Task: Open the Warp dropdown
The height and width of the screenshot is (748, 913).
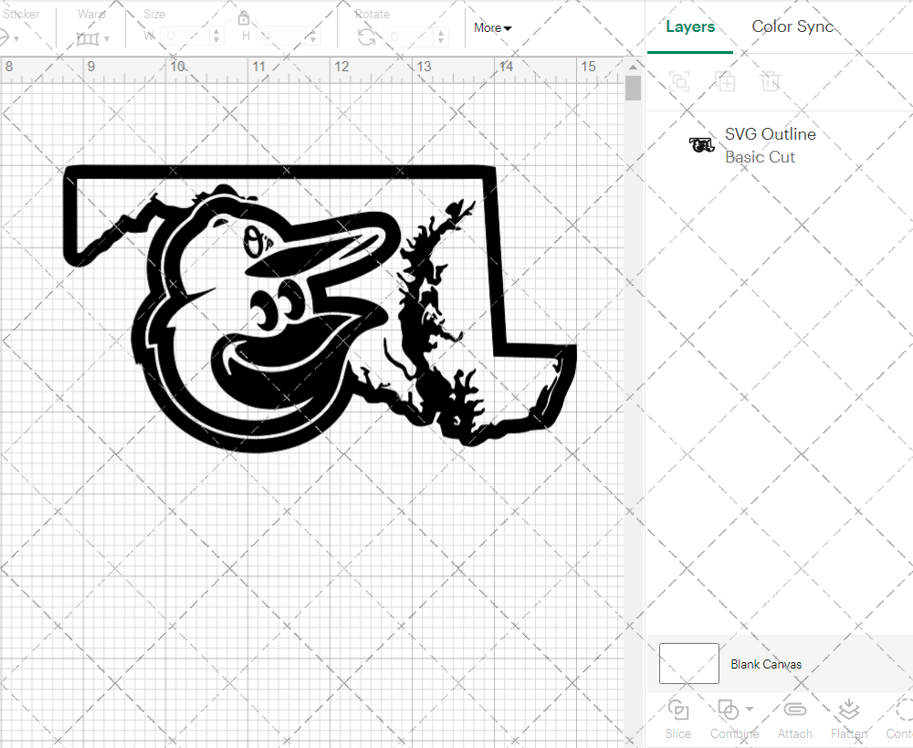Action: [x=92, y=38]
